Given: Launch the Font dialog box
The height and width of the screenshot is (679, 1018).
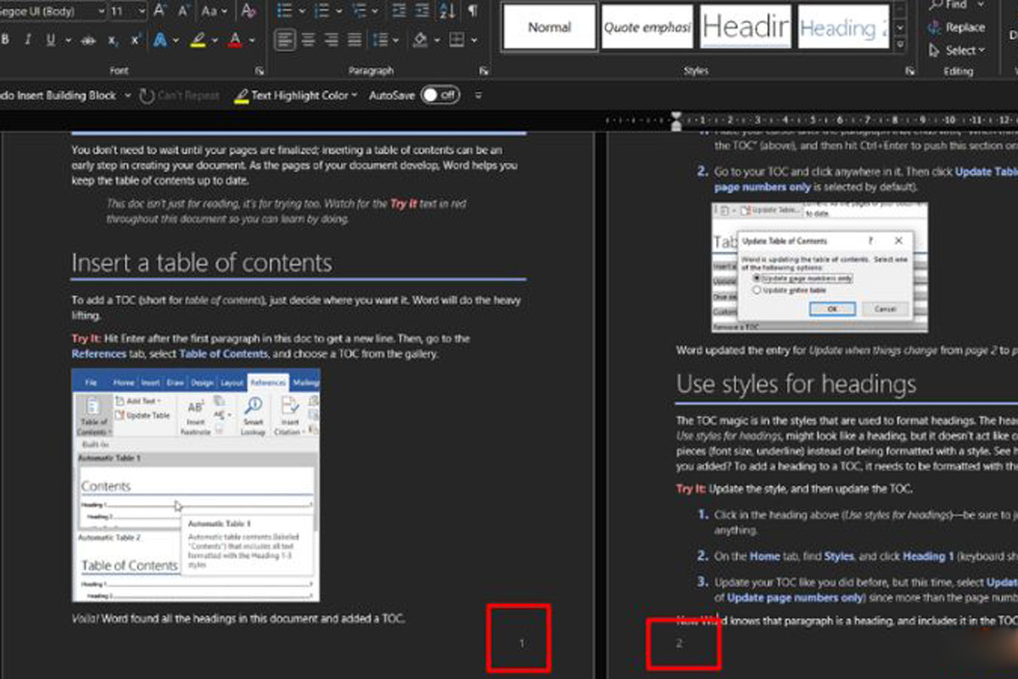Looking at the screenshot, I should (x=260, y=71).
